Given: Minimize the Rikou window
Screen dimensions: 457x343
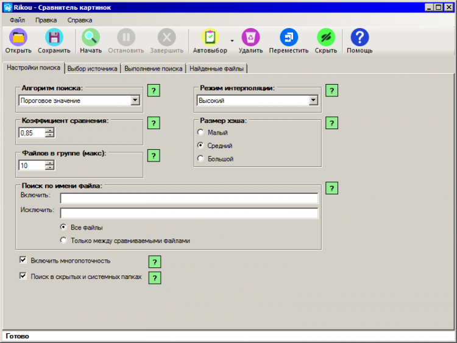Looking at the screenshot, I should (429, 7).
